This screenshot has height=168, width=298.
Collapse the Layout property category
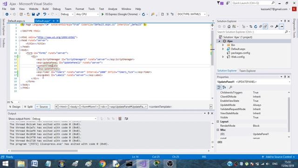click(218, 121)
